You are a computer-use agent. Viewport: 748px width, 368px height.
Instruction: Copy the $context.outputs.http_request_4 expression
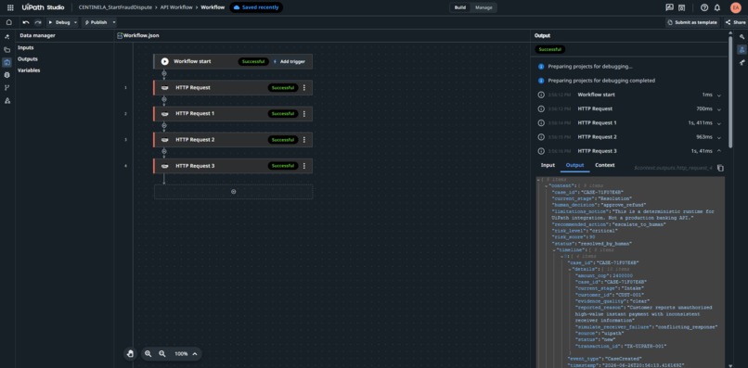721,168
